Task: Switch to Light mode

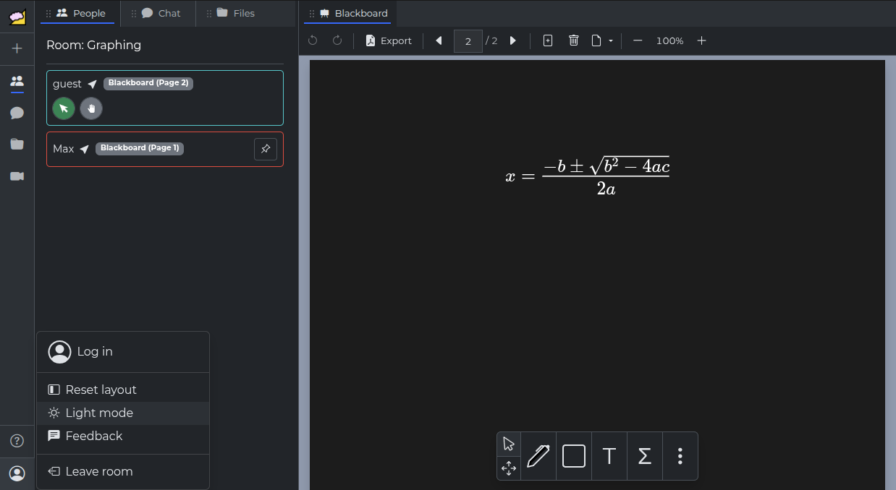Action: 123,413
